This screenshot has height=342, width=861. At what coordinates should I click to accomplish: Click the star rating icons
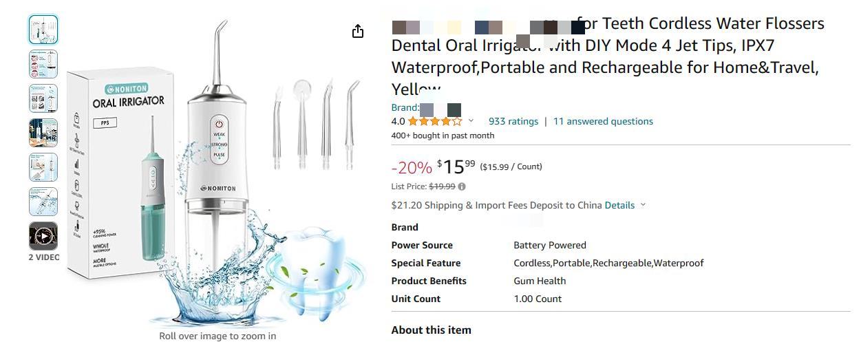(x=435, y=121)
